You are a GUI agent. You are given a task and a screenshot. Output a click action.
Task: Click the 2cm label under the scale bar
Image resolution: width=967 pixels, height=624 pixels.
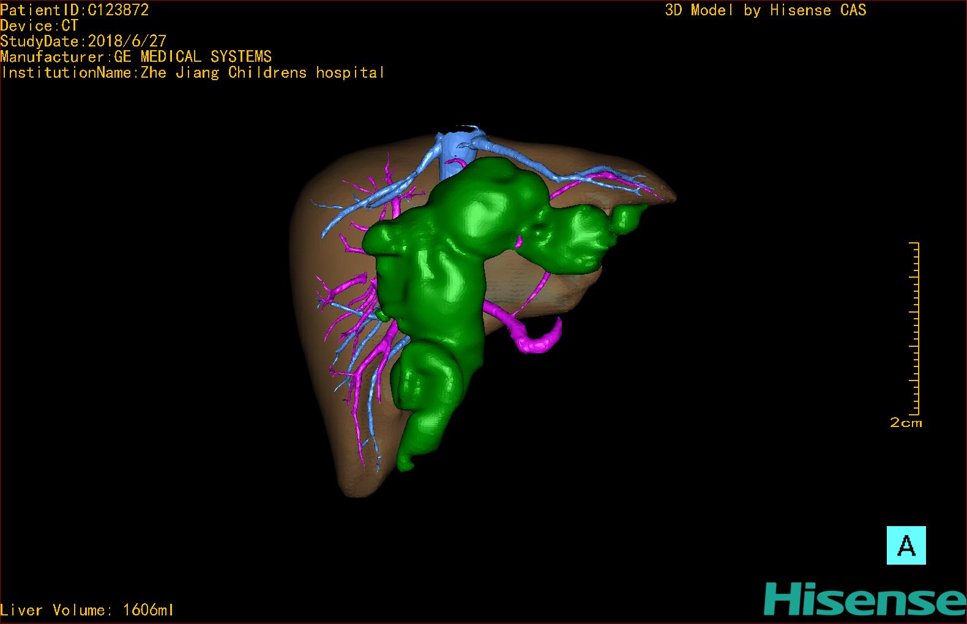click(x=906, y=423)
